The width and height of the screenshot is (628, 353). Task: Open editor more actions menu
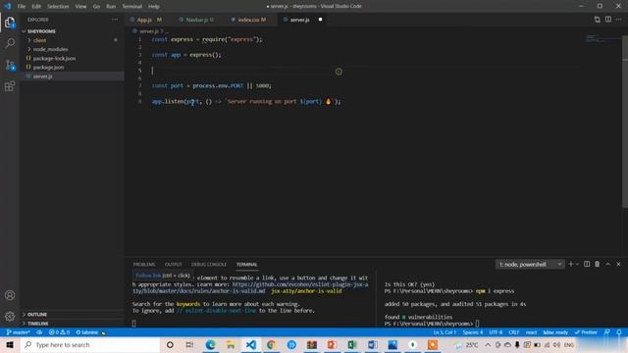619,20
